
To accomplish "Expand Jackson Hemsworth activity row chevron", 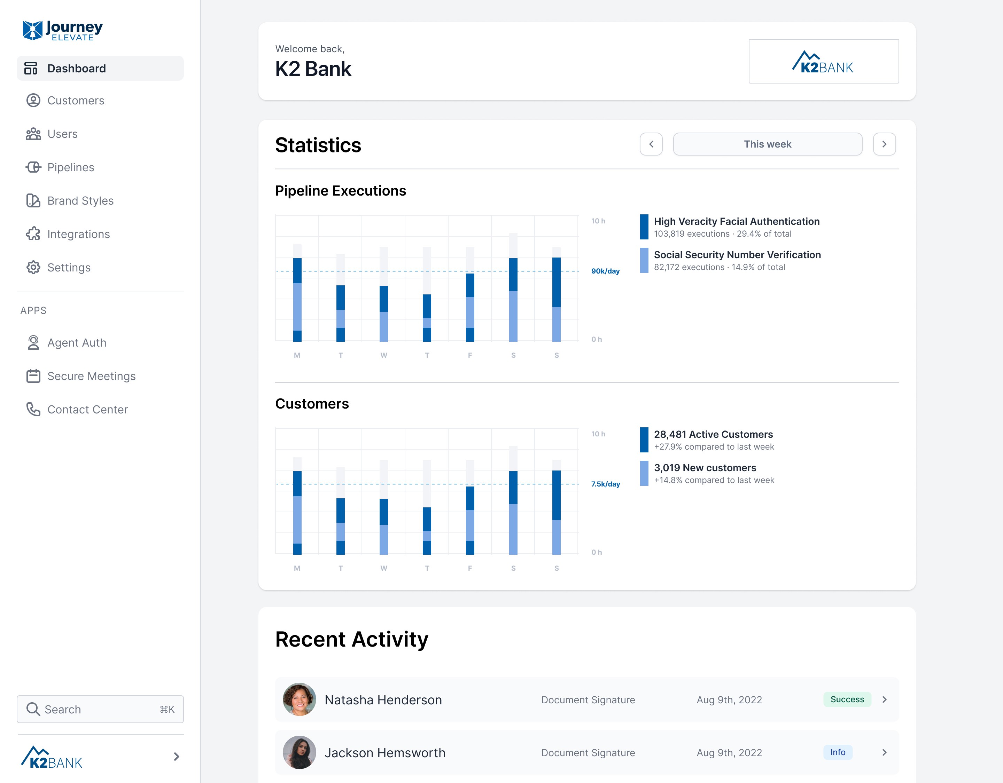I will (885, 752).
